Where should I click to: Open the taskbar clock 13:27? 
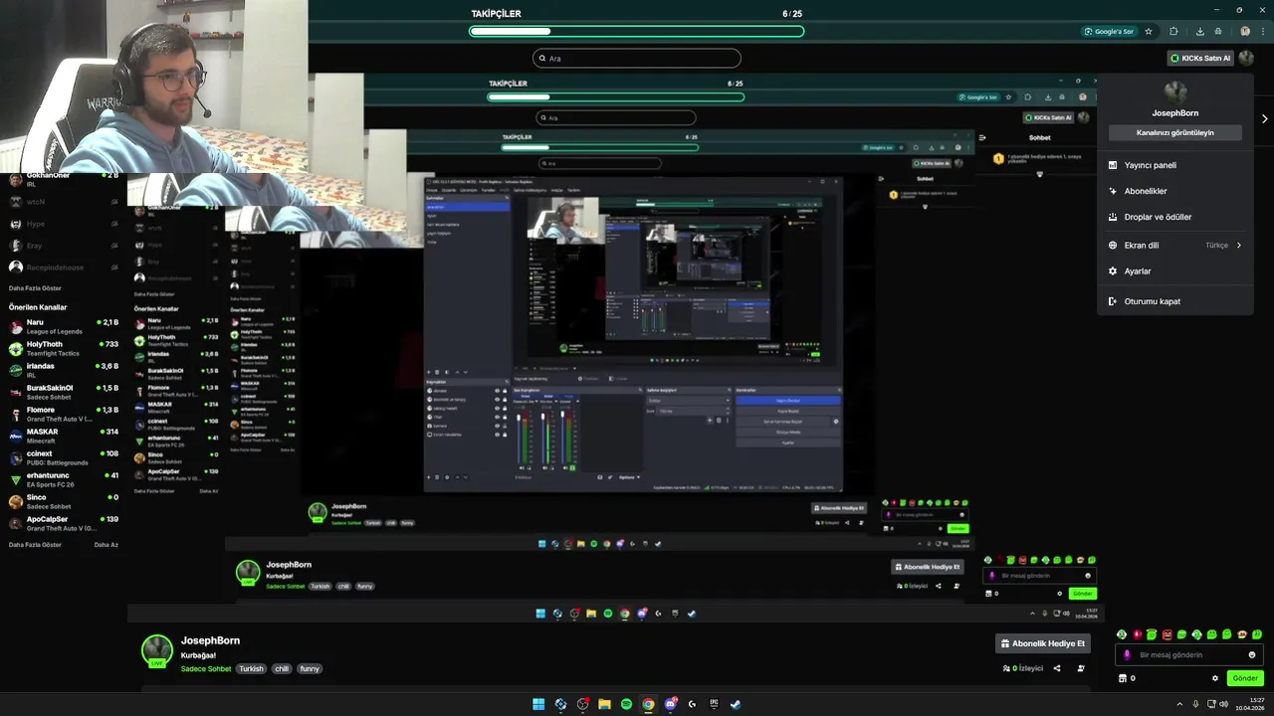(x=1251, y=704)
